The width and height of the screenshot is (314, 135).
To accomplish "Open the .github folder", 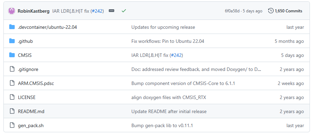I will pyautogui.click(x=25, y=41).
